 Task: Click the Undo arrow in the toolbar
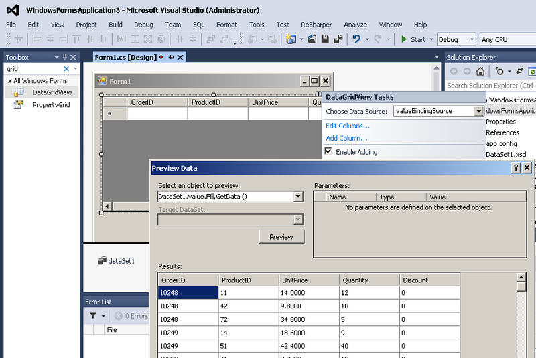[x=357, y=39]
